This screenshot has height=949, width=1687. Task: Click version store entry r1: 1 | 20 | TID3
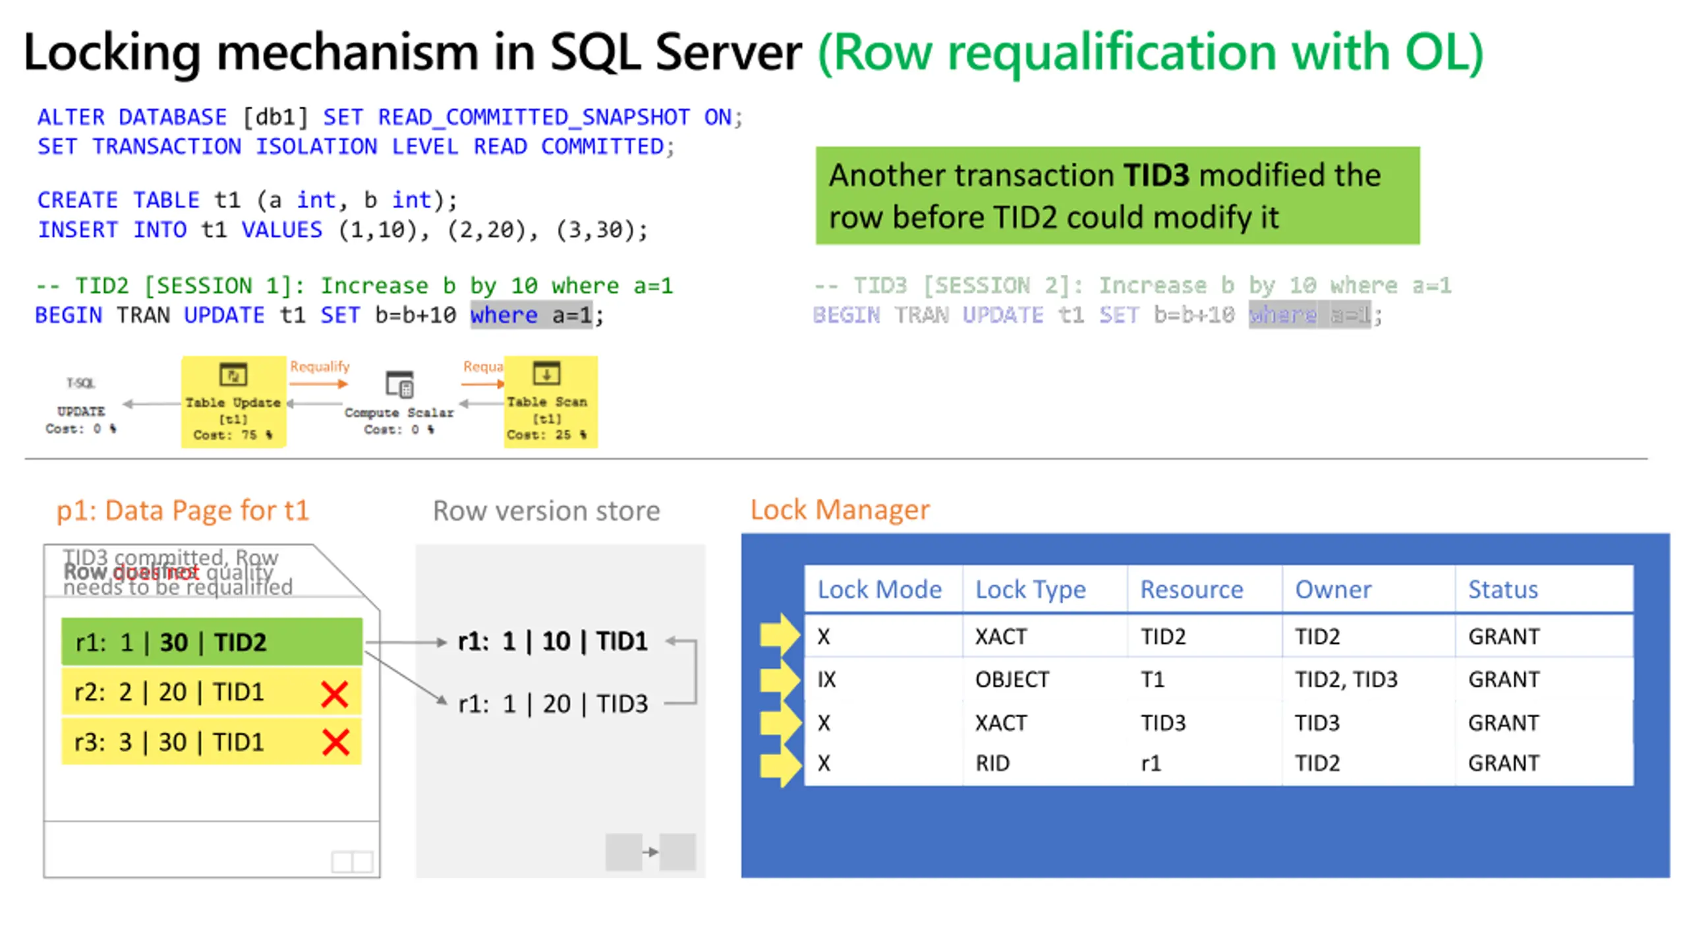pyautogui.click(x=553, y=704)
